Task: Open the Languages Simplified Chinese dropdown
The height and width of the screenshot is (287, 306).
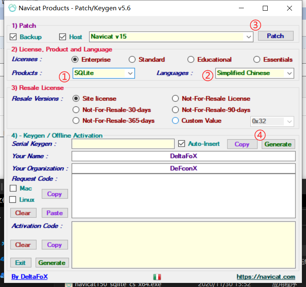Action: click(x=255, y=73)
